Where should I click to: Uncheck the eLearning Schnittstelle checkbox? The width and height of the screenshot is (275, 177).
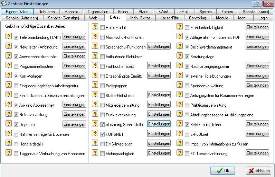point(102,125)
